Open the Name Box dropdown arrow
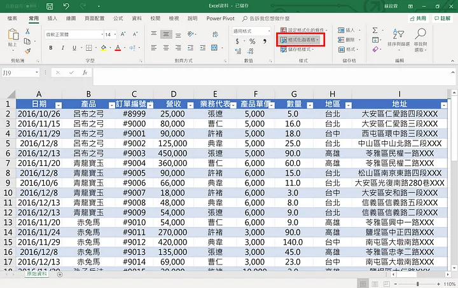This screenshot has width=458, height=288. point(37,72)
